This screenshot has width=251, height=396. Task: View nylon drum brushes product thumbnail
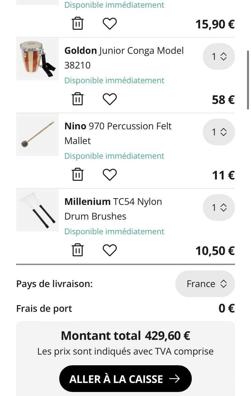point(37,210)
